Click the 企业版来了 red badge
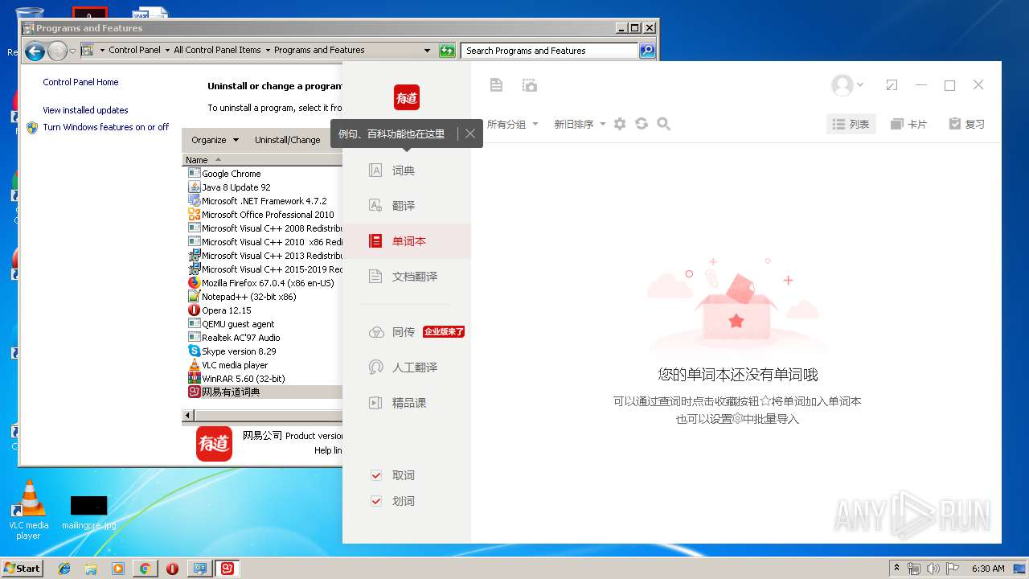1029x579 pixels. [x=444, y=331]
